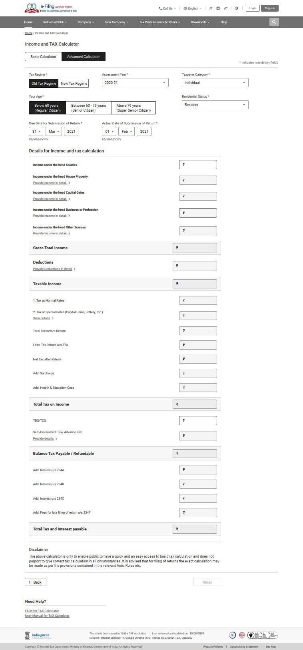Open the Residential Status dropdown

[x=215, y=104]
